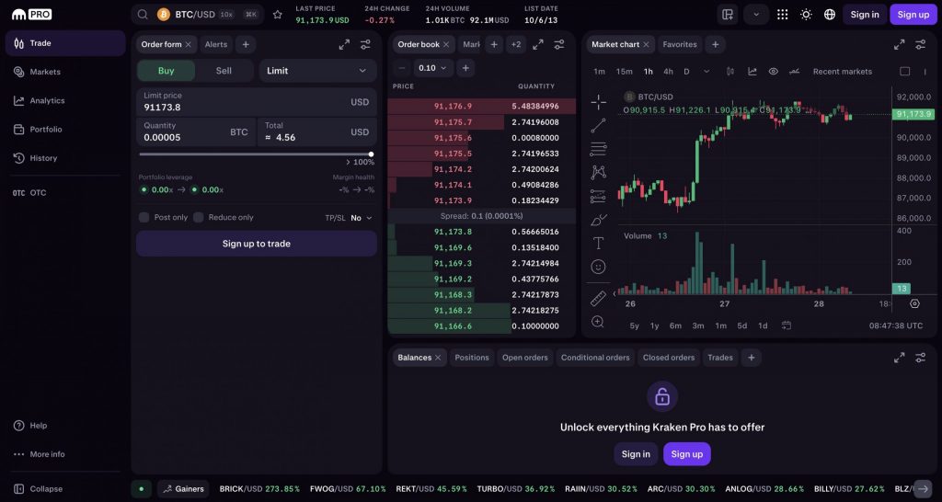Image resolution: width=942 pixels, height=502 pixels.
Task: Expand more chart intervals chevron after D
Action: [706, 72]
